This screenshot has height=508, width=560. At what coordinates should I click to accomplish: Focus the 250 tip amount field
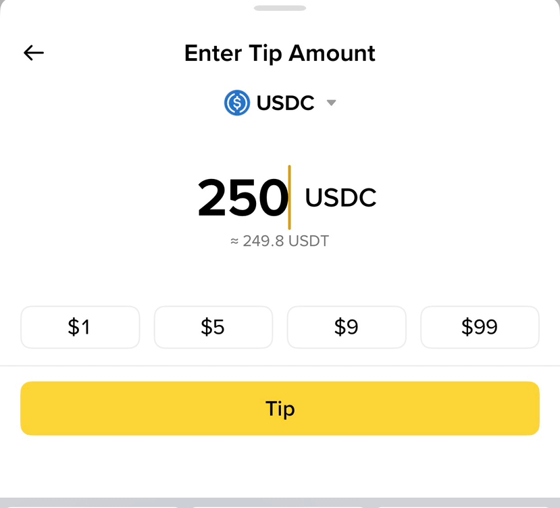(243, 197)
